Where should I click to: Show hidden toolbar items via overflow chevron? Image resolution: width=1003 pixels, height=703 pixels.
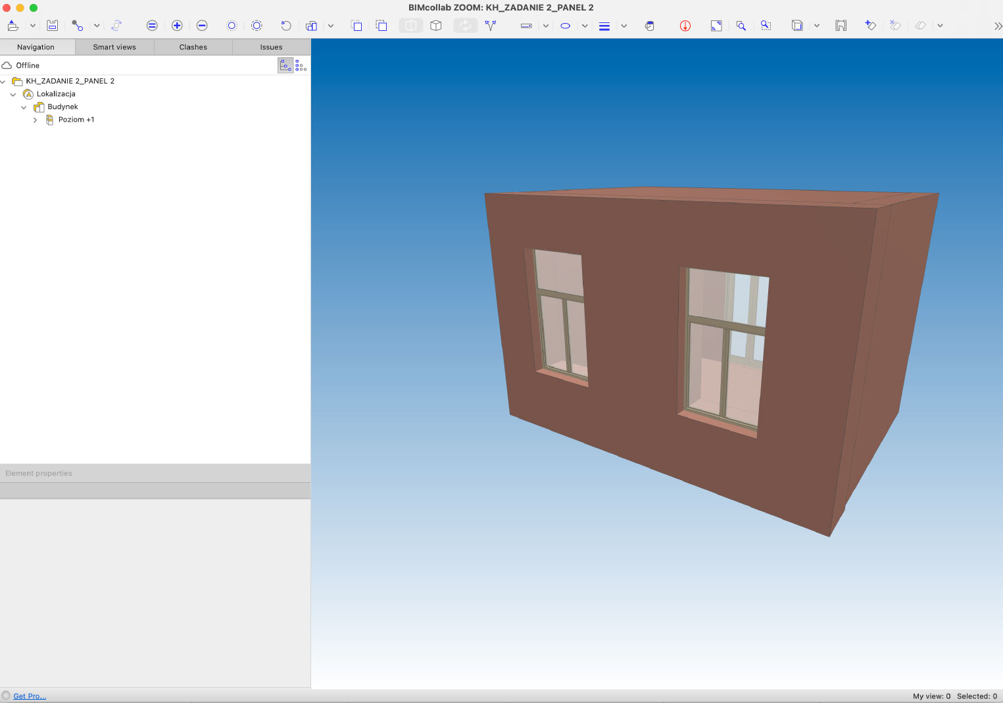997,26
